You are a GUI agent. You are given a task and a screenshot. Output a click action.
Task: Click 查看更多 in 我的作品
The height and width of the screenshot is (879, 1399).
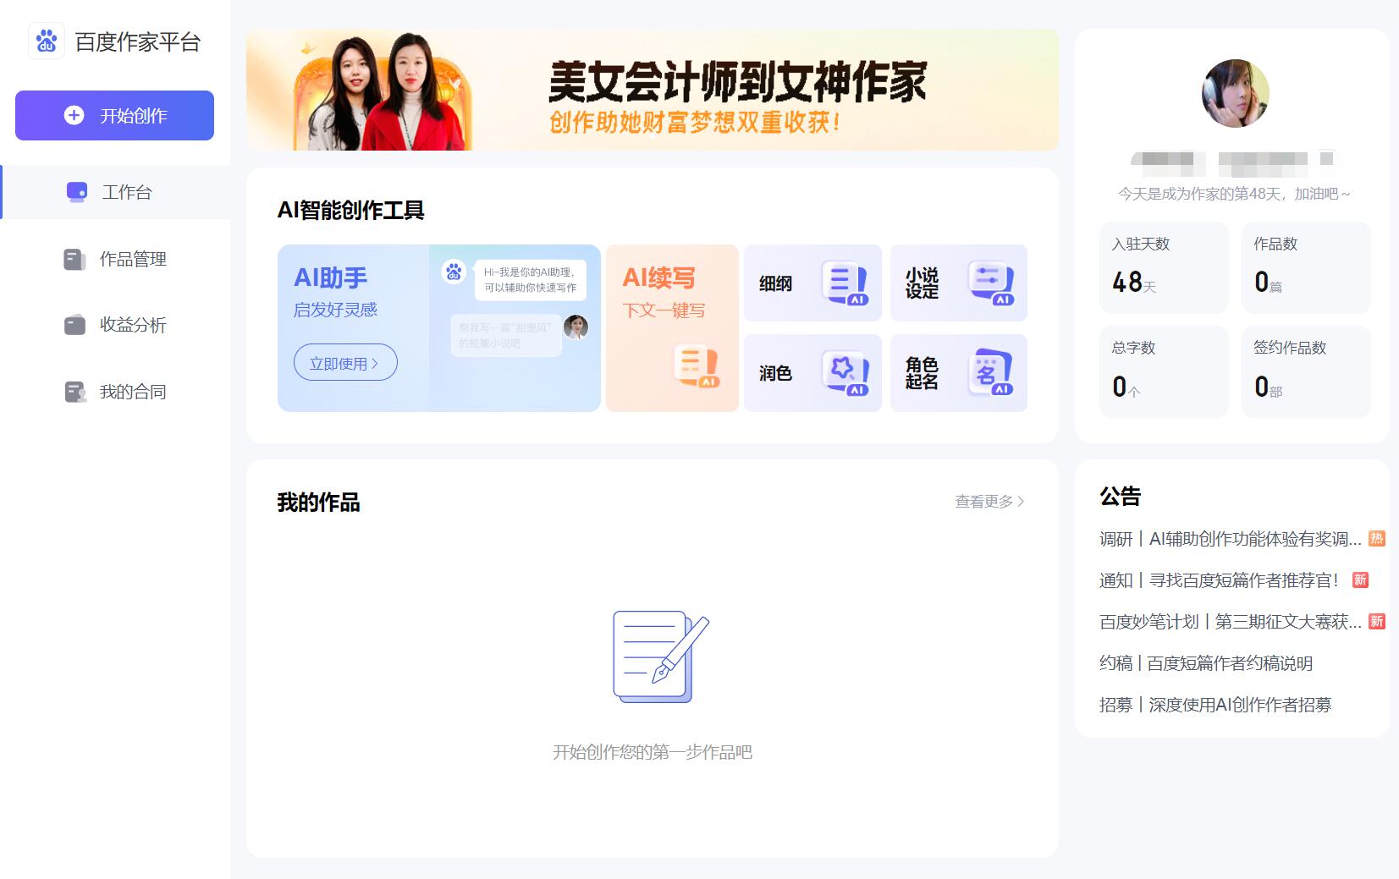[989, 502]
